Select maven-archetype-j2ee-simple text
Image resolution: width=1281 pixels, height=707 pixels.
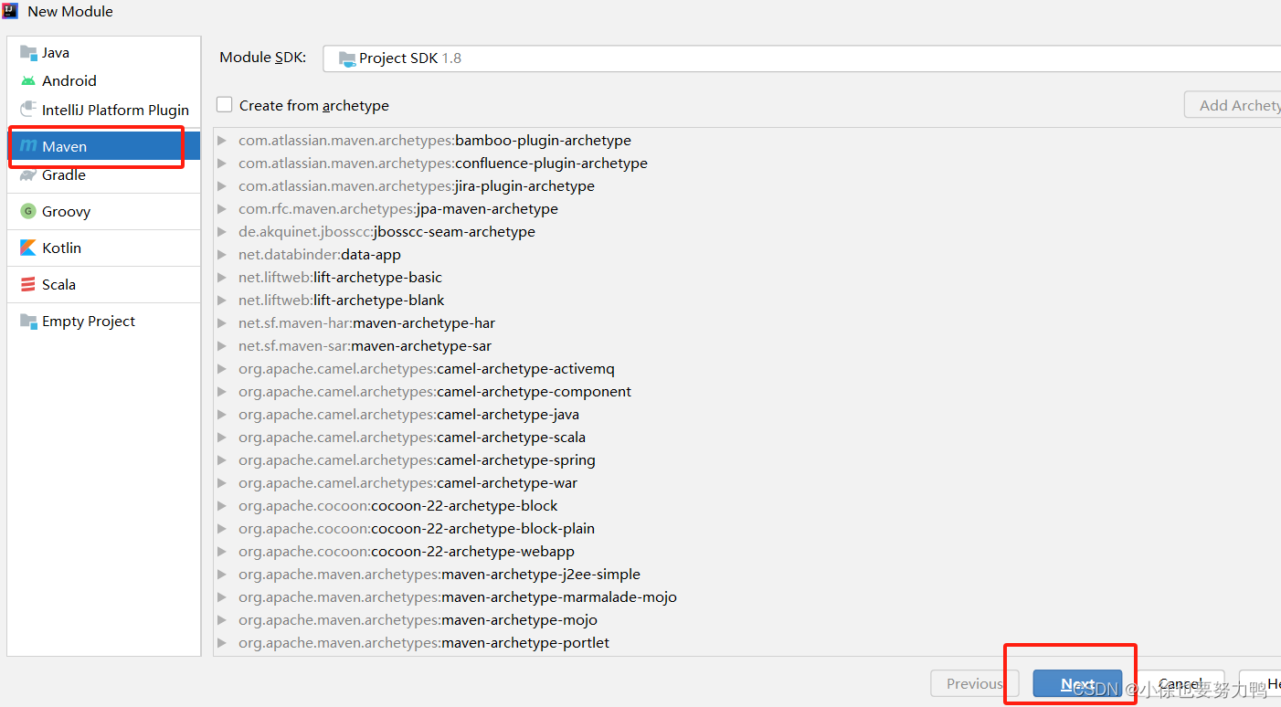[x=541, y=575]
